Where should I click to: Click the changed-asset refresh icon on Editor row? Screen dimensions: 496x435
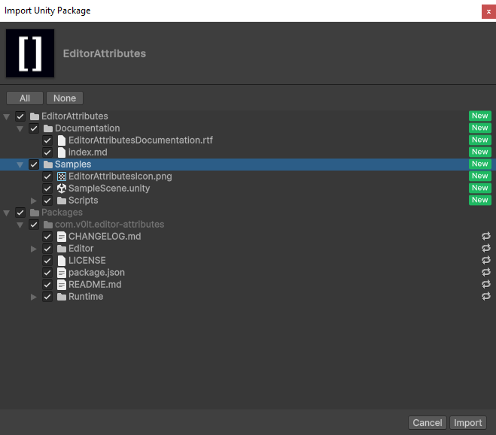(486, 248)
